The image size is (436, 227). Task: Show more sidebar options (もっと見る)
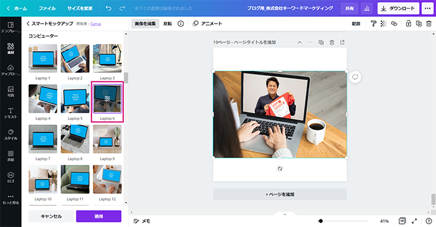[x=11, y=199]
